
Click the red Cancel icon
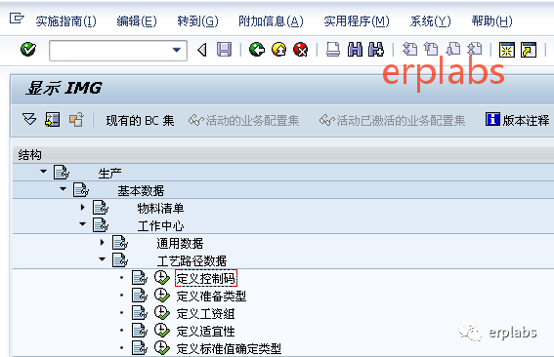[301, 50]
